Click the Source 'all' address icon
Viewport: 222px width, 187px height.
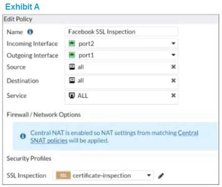[72, 67]
